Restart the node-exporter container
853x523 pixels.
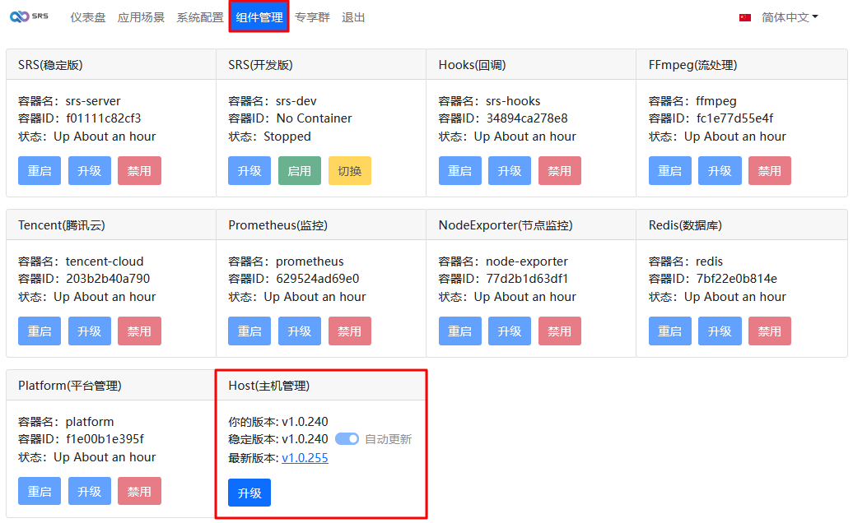[x=459, y=331]
